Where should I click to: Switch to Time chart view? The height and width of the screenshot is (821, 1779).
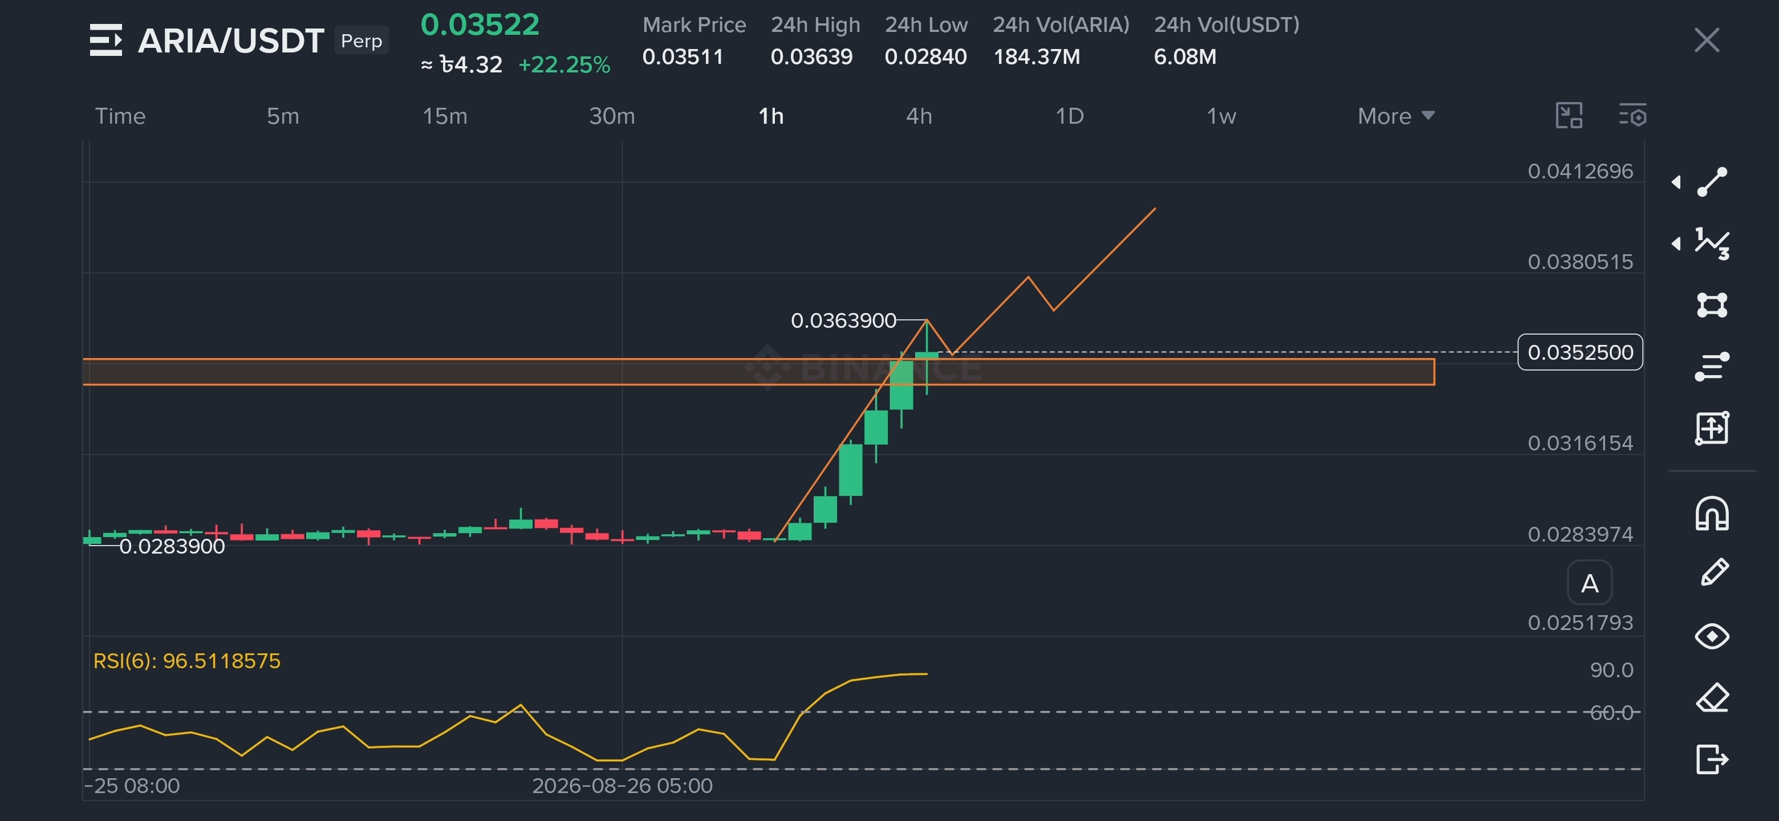(x=120, y=116)
